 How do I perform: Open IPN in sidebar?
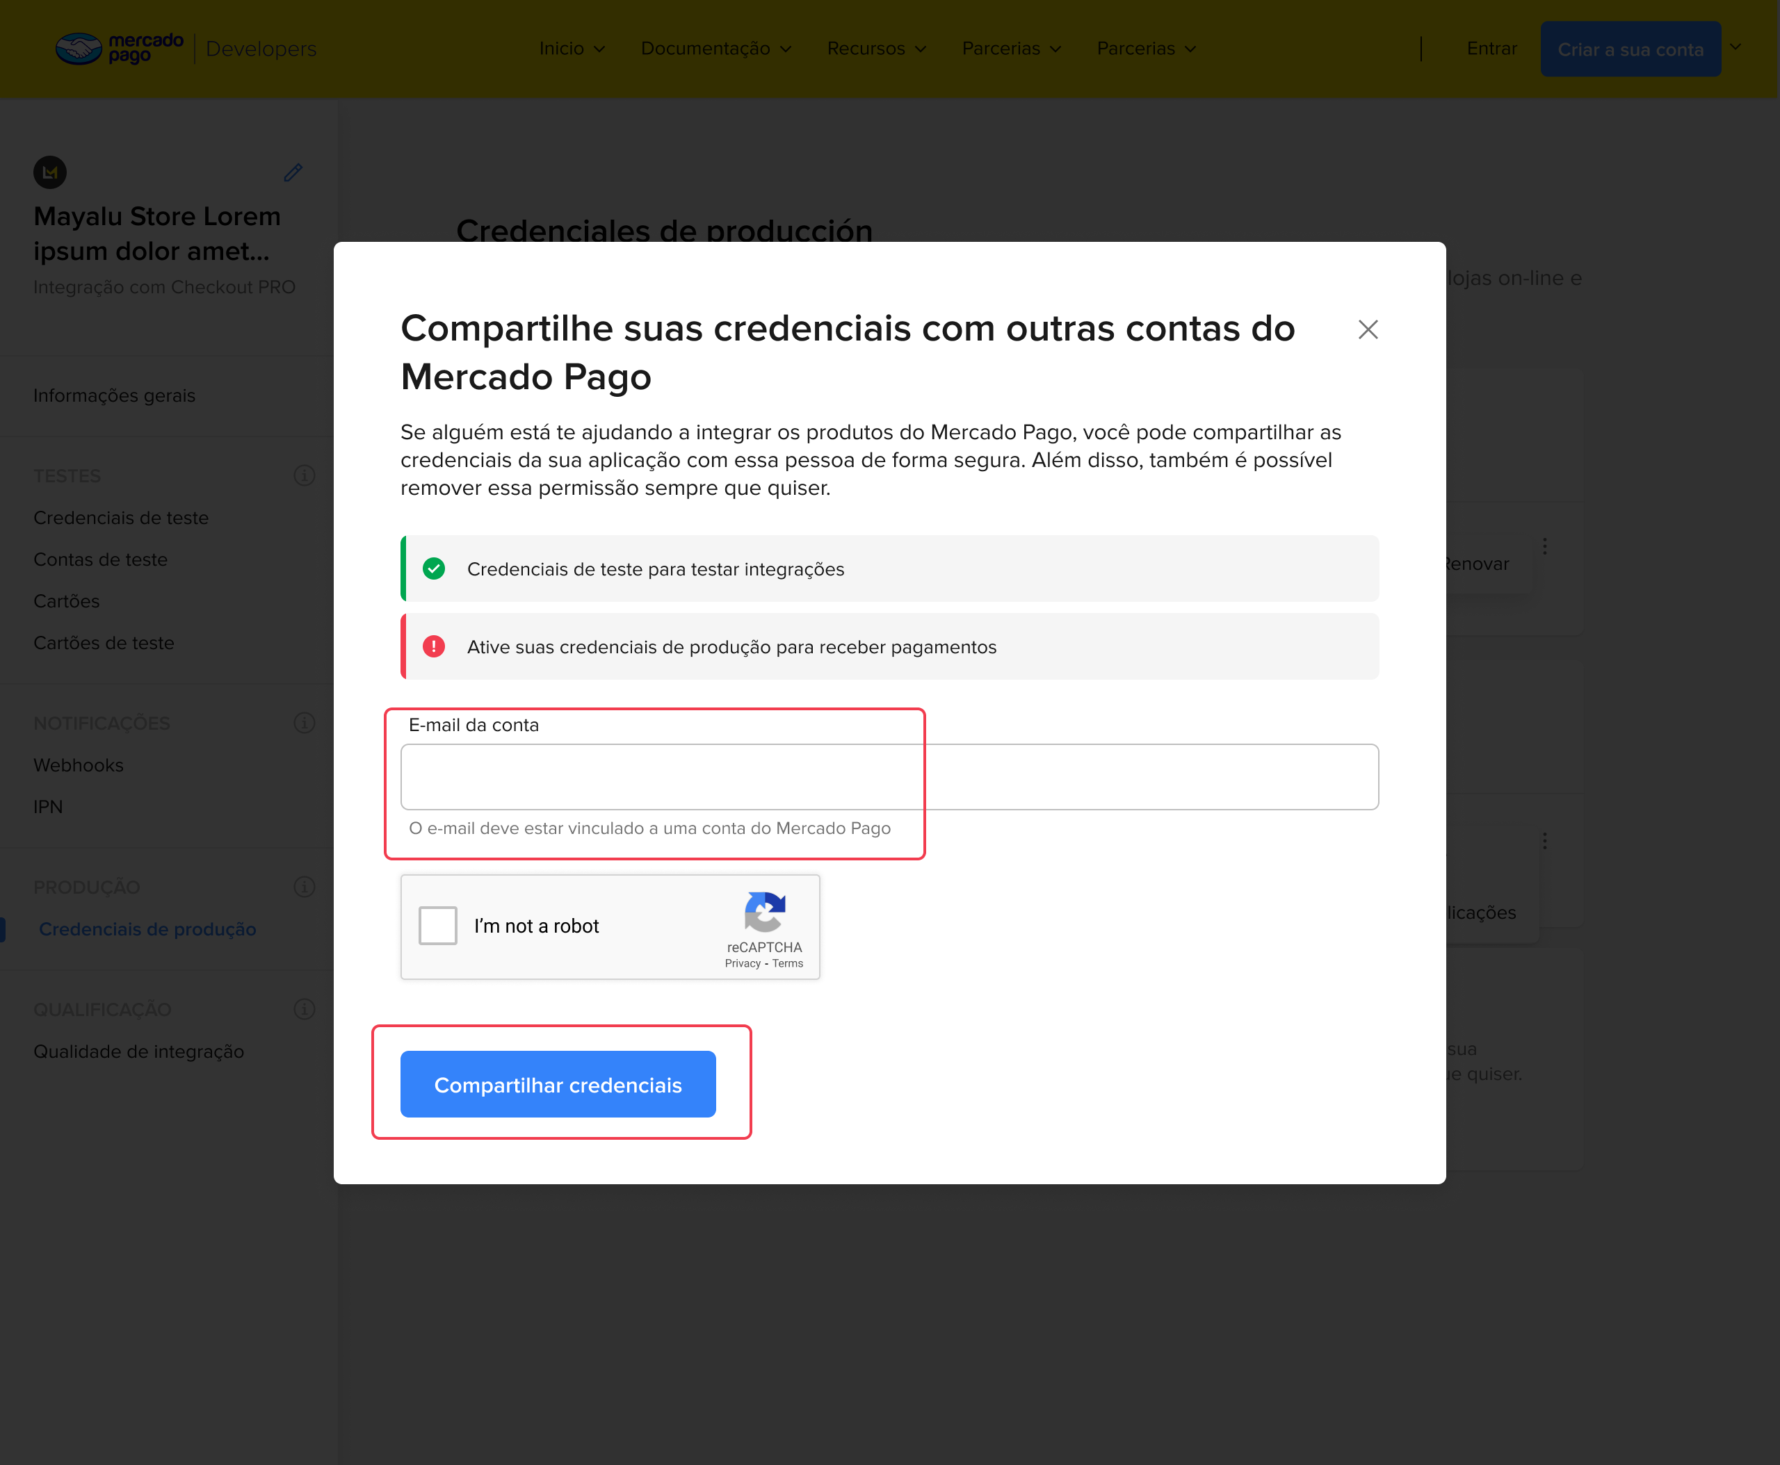48,807
